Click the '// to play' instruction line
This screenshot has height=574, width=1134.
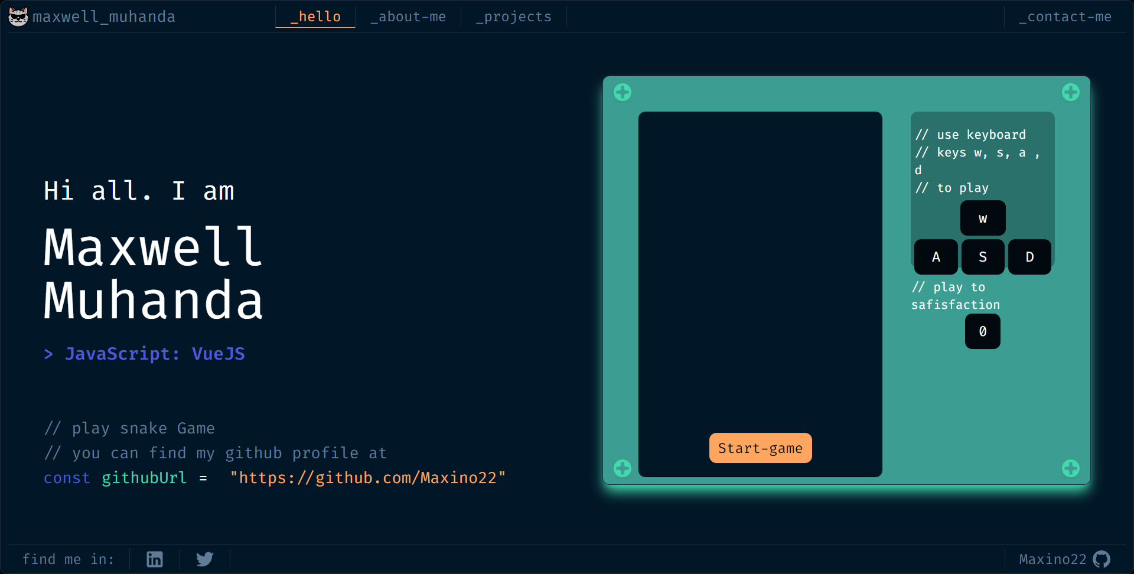coord(952,188)
